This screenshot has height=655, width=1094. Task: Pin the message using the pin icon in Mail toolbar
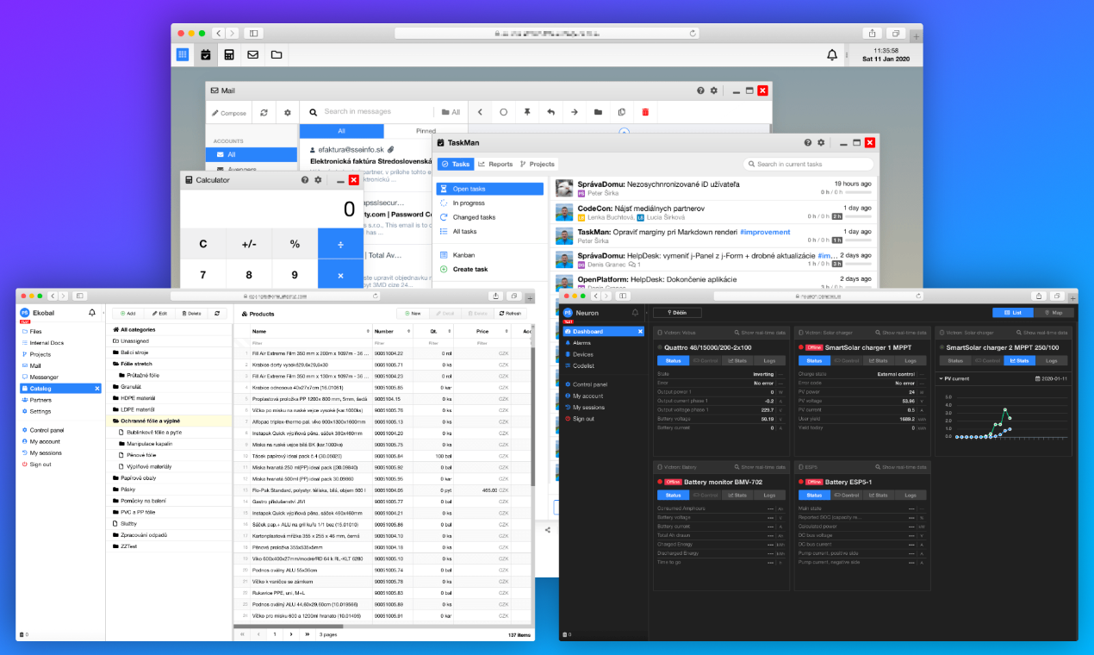pos(528,112)
